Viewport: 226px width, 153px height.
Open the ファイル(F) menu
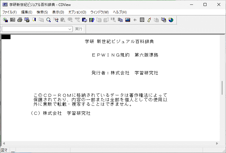[x=10, y=12]
